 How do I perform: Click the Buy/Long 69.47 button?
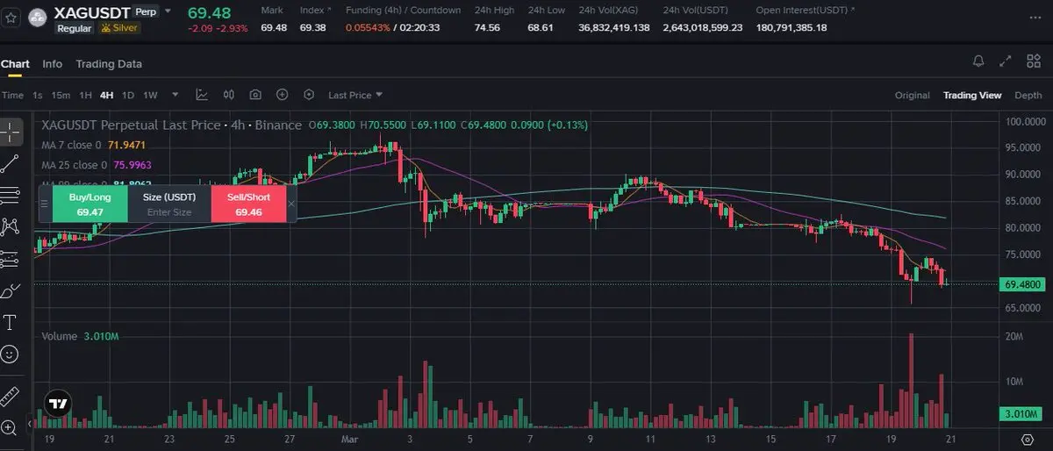[x=90, y=204]
